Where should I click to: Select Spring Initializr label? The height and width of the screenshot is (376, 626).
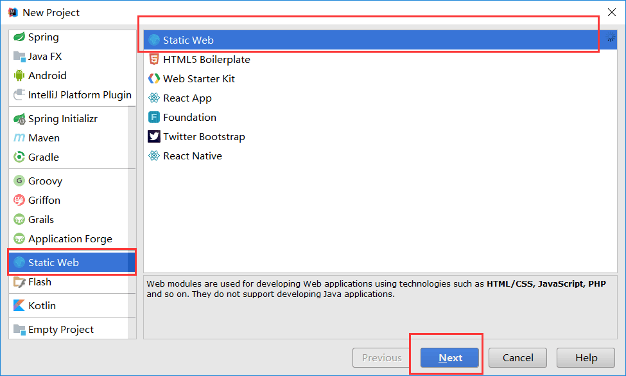[63, 119]
